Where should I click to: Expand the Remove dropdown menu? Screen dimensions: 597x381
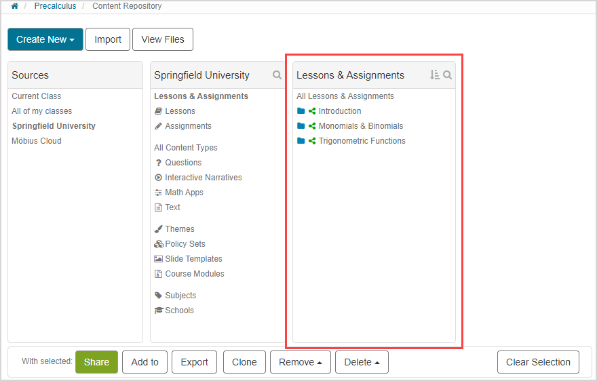point(301,362)
